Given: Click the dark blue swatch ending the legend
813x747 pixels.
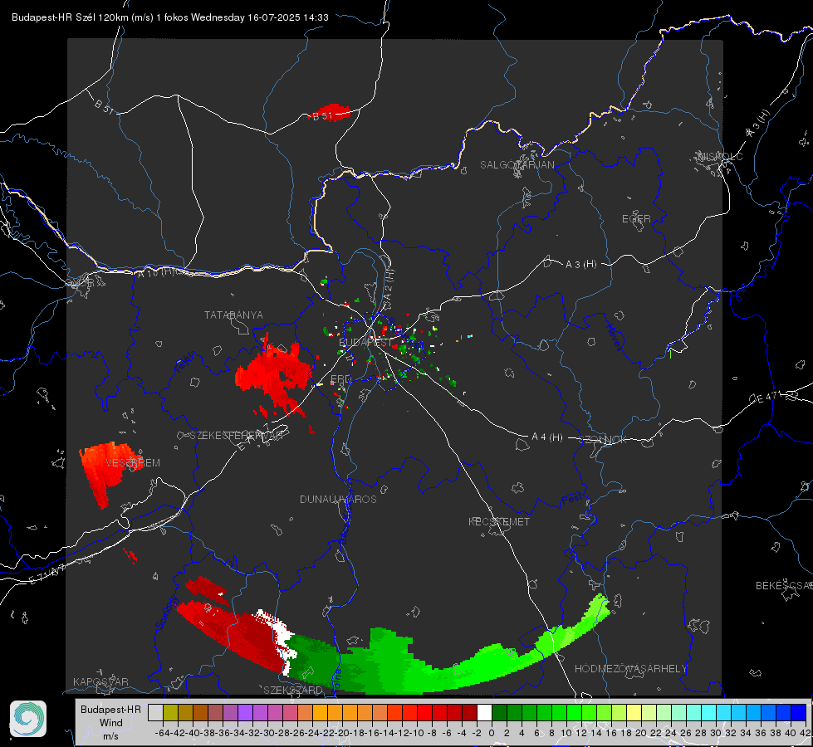Looking at the screenshot, I should pos(799,712).
